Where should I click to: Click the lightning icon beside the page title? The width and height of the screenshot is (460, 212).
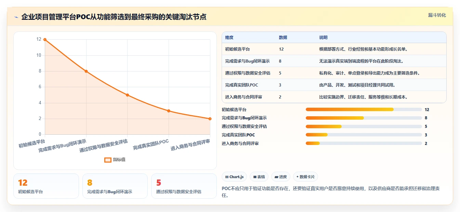16,17
